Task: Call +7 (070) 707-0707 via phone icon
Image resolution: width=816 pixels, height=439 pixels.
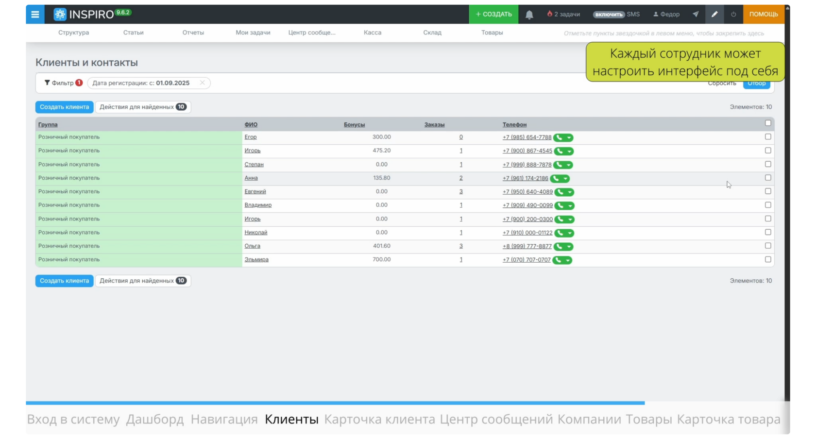Action: coord(558,260)
